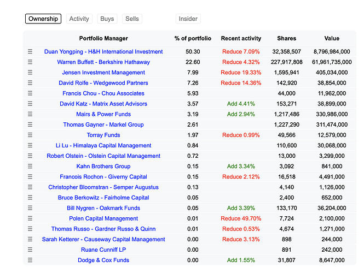Screen dimensions: 364x273
Task: Click the menu icon beside Thomas Russo row
Action: [x=30, y=229]
